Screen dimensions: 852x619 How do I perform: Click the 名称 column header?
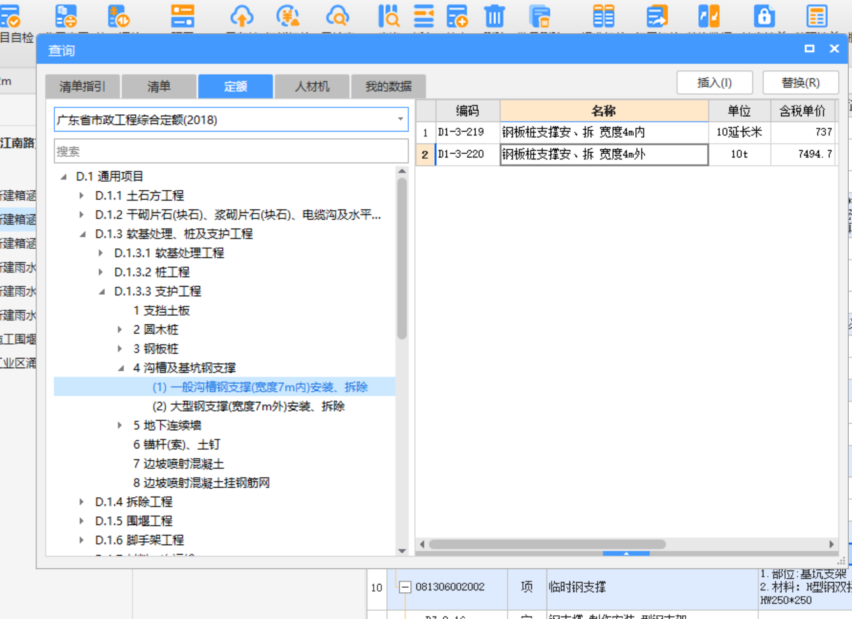coord(604,110)
